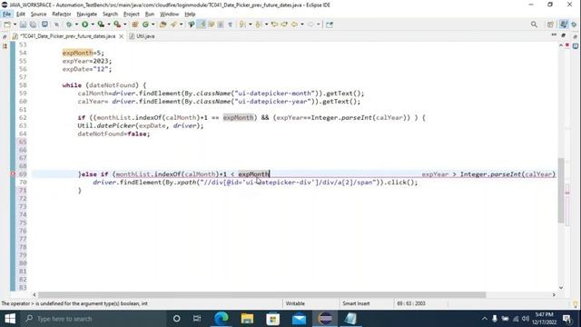Click the New file toolbar icon
This screenshot has height=327, width=581.
coord(7,25)
